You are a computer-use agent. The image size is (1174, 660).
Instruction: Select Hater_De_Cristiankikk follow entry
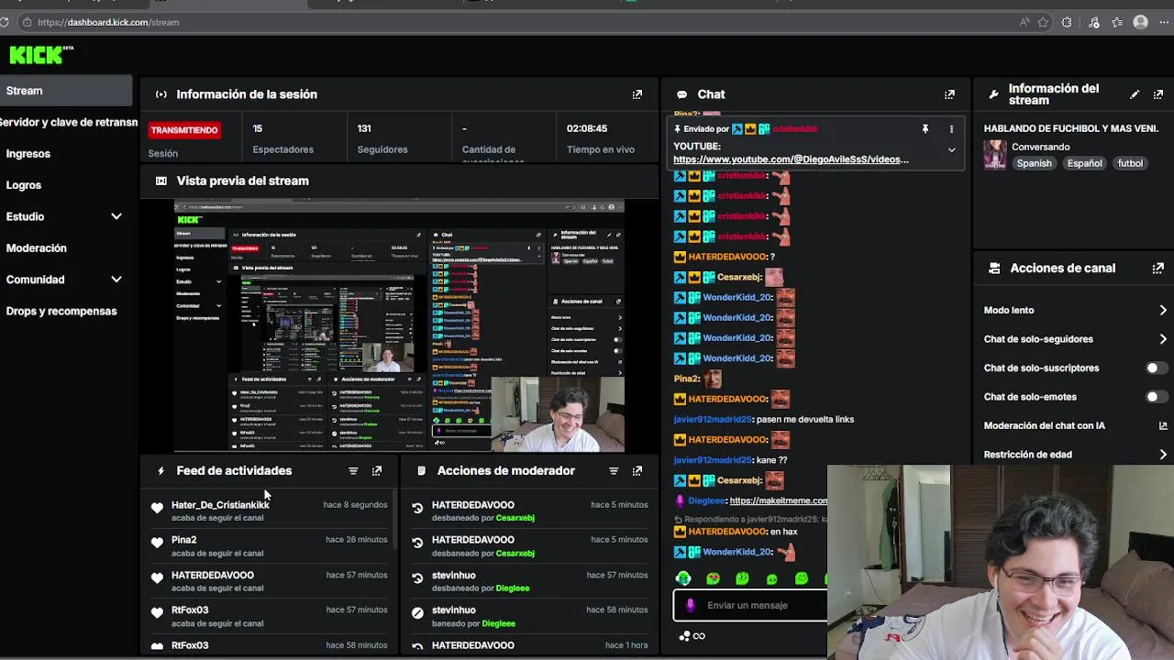pyautogui.click(x=270, y=511)
